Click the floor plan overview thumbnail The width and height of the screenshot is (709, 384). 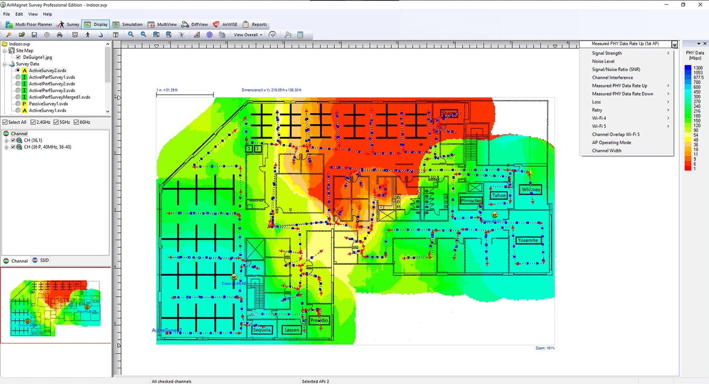click(x=56, y=305)
